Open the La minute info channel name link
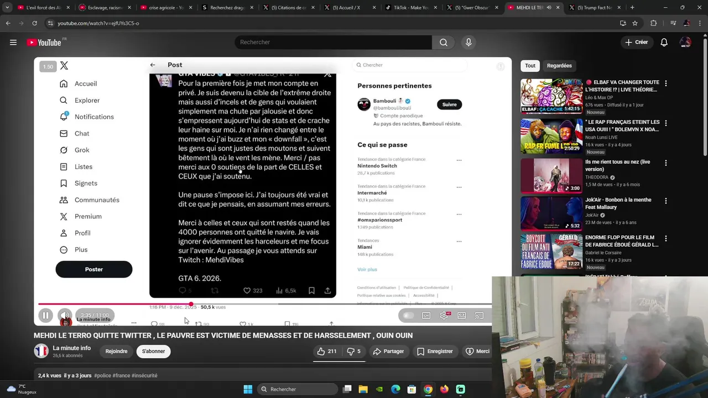 click(x=71, y=348)
